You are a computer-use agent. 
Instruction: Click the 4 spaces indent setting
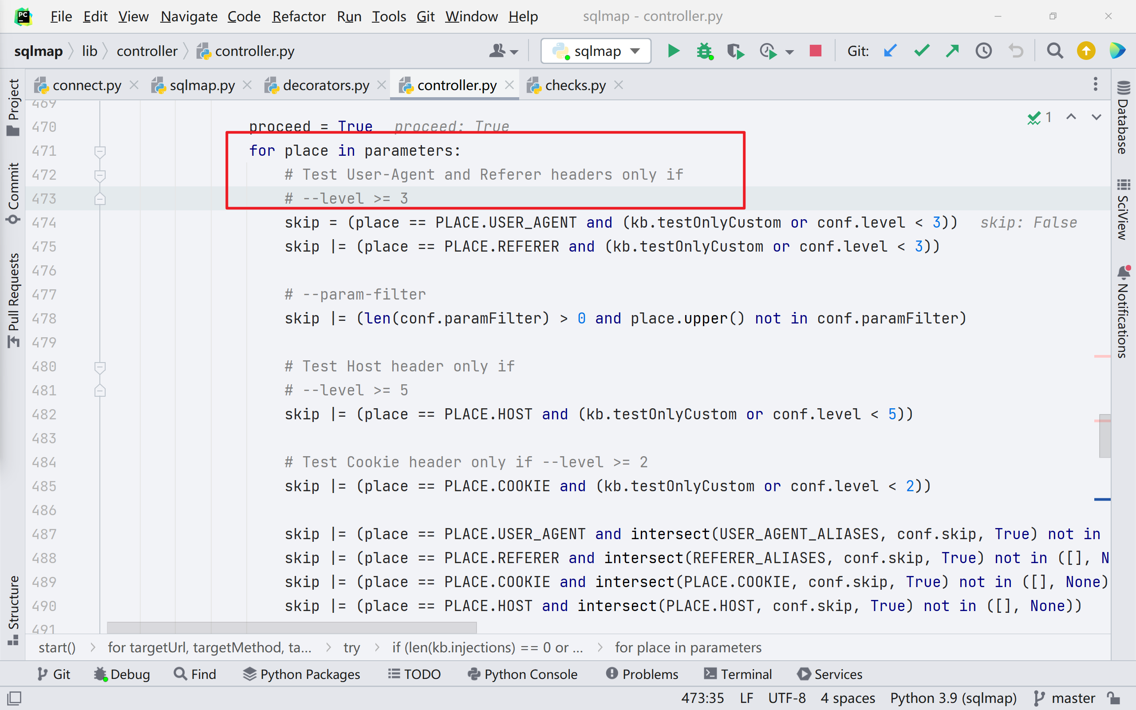click(x=848, y=698)
